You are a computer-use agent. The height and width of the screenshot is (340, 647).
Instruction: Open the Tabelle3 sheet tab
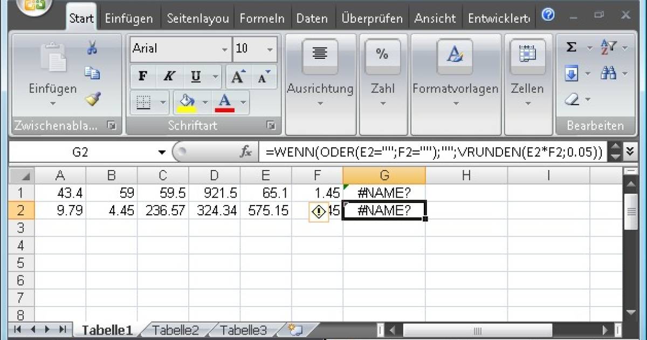click(x=244, y=330)
